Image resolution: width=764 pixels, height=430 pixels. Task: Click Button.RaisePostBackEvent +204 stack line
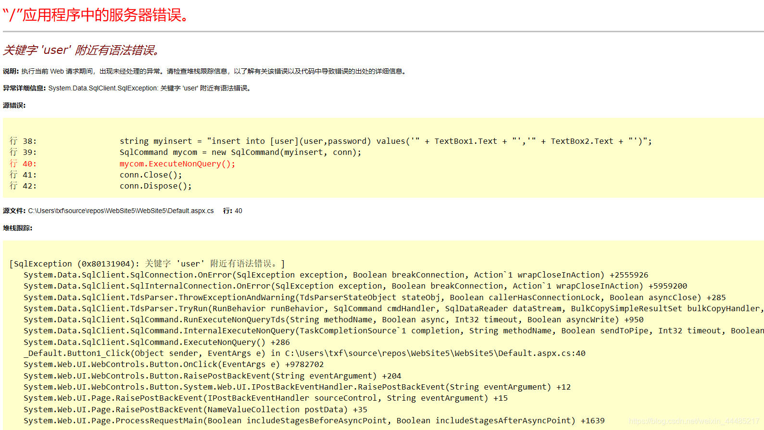[x=213, y=376]
